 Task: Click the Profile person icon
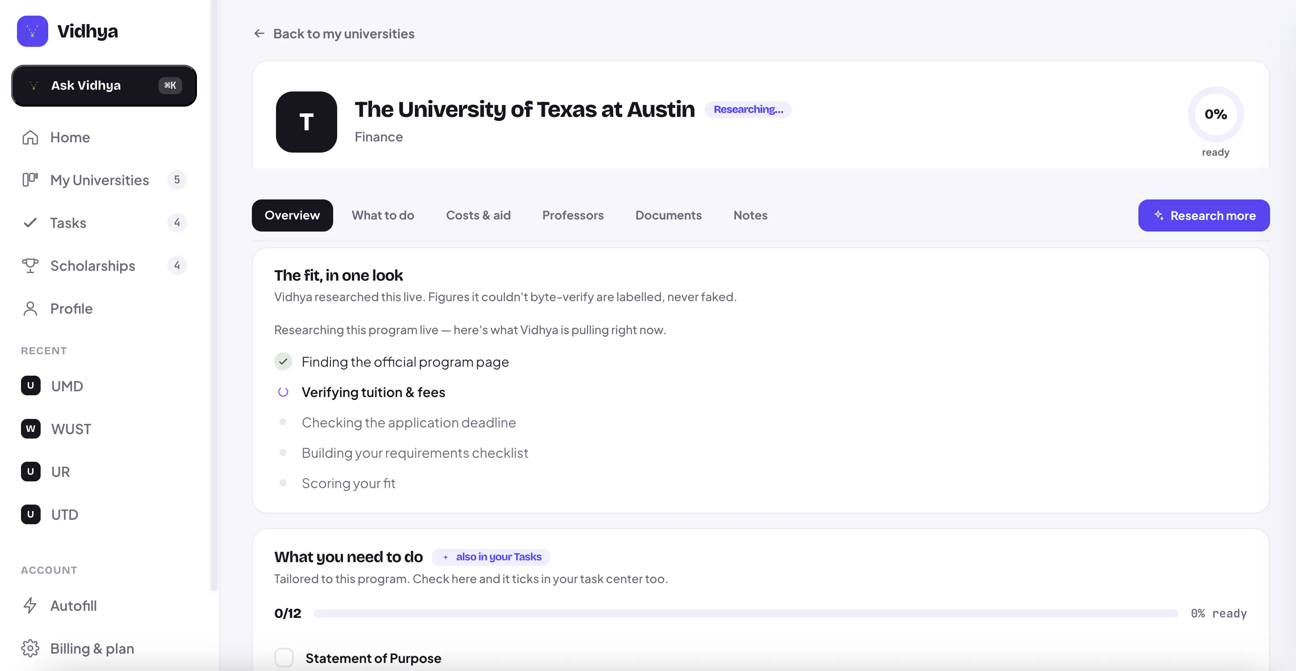[x=30, y=308]
